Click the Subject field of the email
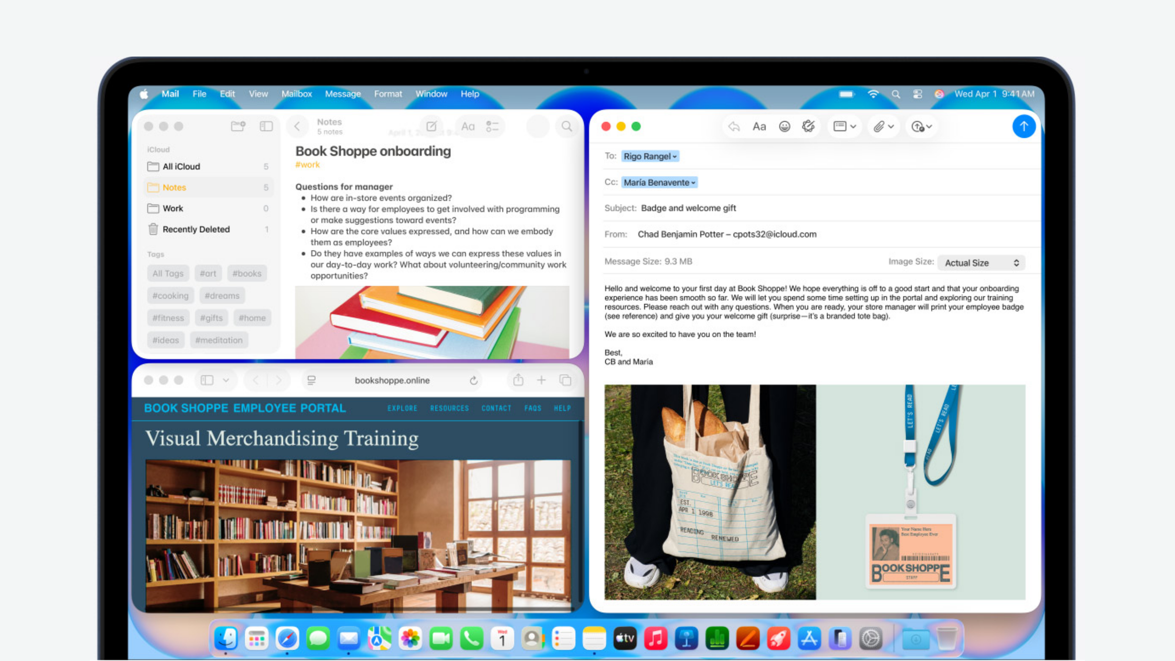The width and height of the screenshot is (1175, 661). pos(688,208)
